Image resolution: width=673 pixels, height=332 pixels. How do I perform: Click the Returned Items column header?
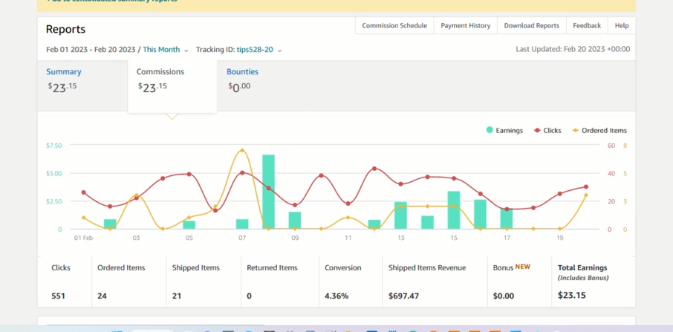(272, 267)
